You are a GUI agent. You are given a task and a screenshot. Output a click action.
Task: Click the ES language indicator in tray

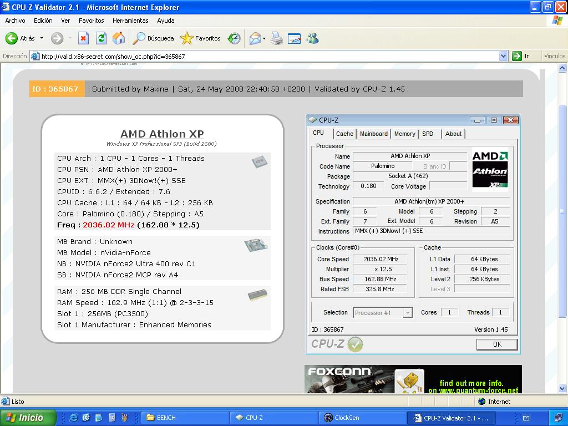click(x=526, y=418)
